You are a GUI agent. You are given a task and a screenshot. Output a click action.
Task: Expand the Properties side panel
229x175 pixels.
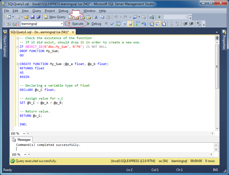pyautogui.click(x=224, y=40)
